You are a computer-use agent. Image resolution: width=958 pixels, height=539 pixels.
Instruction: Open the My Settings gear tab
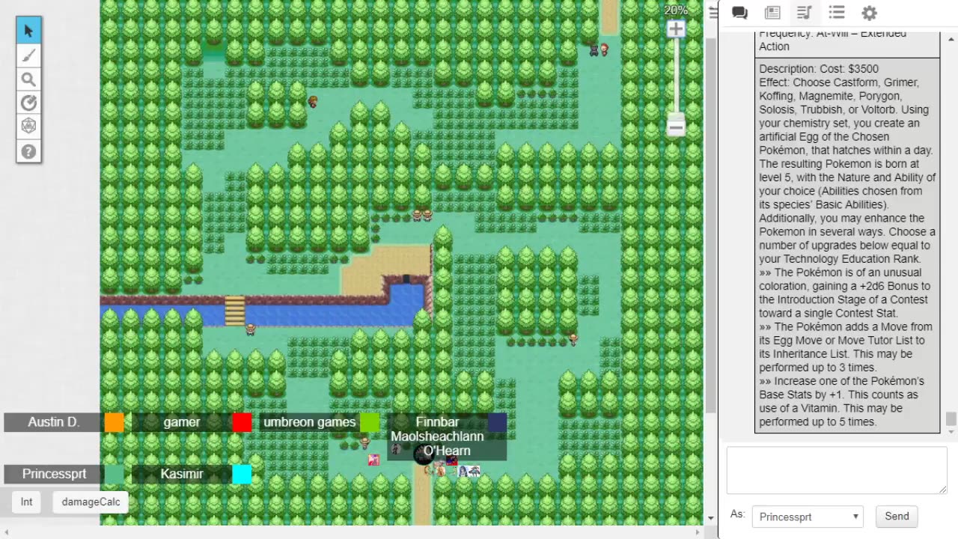[x=869, y=13]
